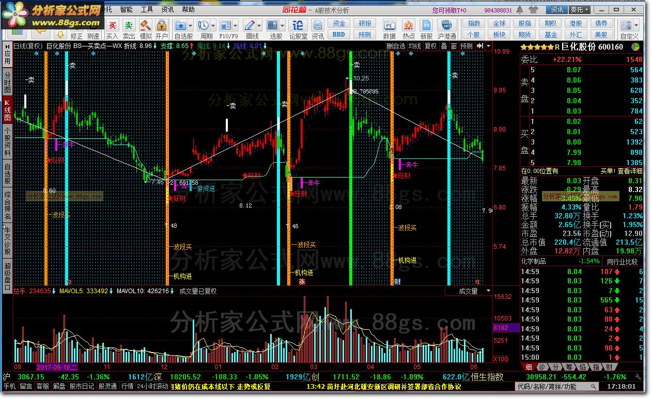The height and width of the screenshot is (399, 652).
Task: Expand the chart toolbar dropdown arrow
Action: [x=489, y=46]
